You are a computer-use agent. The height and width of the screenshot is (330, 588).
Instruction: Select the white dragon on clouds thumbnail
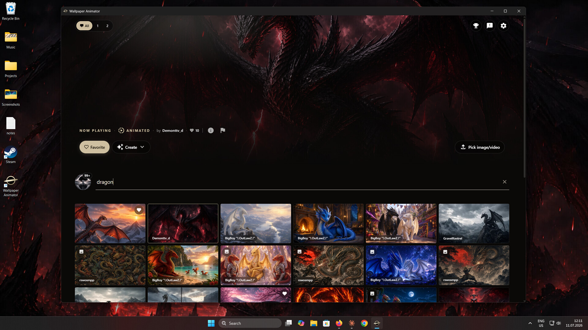pyautogui.click(x=256, y=223)
